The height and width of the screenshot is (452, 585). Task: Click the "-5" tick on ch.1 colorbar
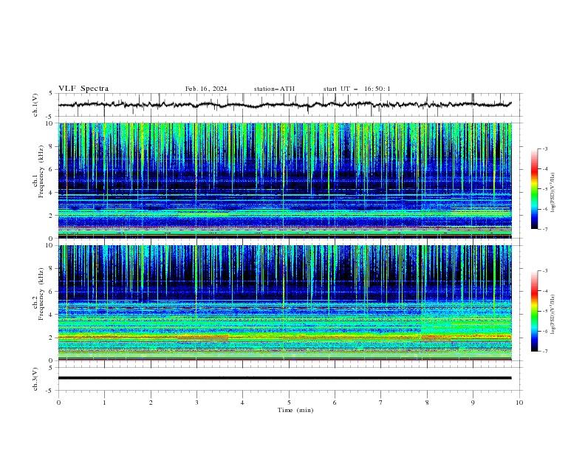545,189
